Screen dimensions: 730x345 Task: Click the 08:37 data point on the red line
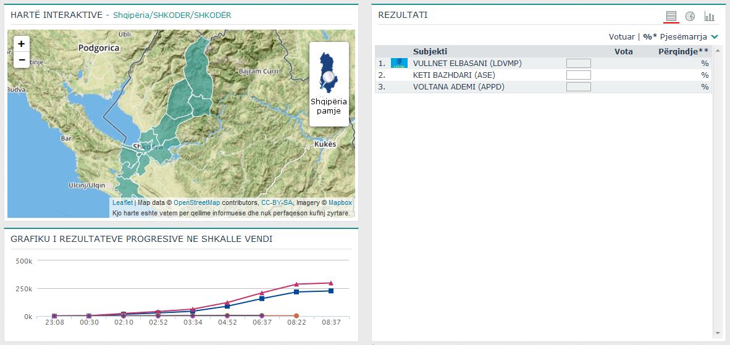(x=331, y=283)
